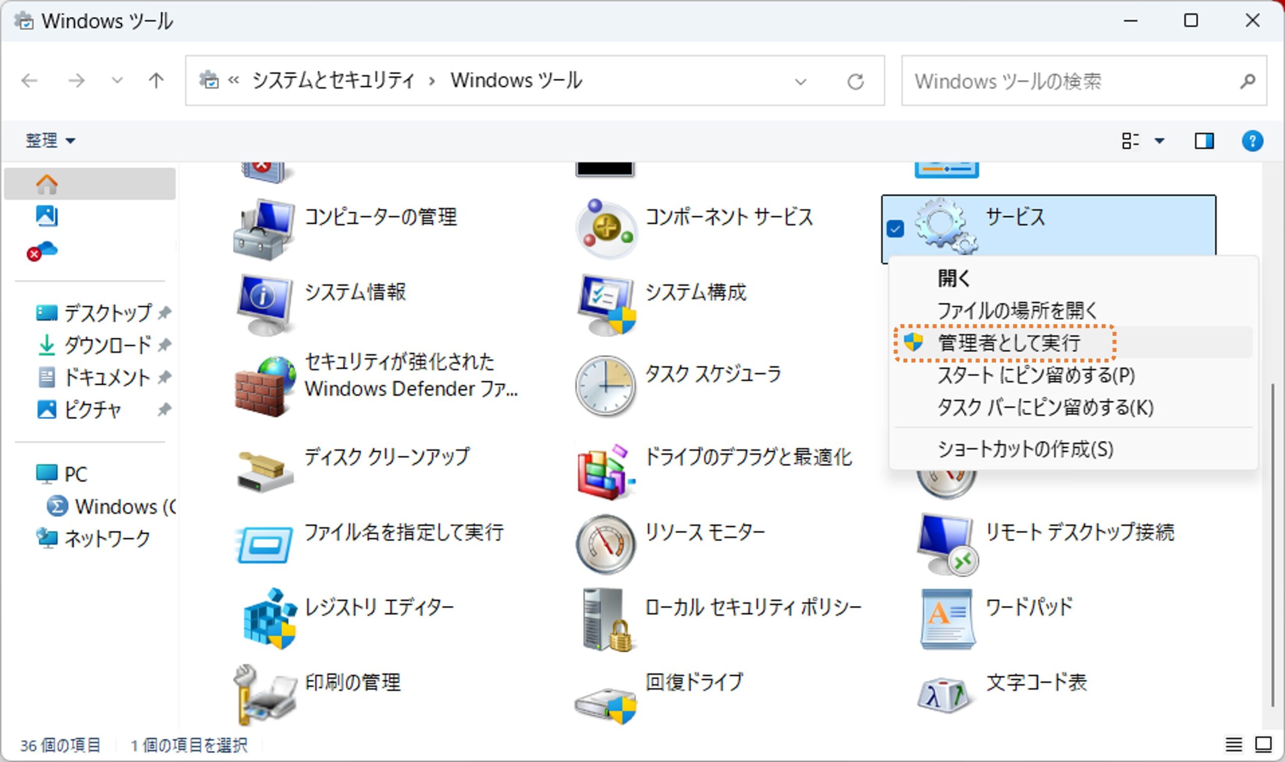The height and width of the screenshot is (762, 1285).
Task: Unpin ダウンロード using its pin icon
Action: pyautogui.click(x=164, y=344)
